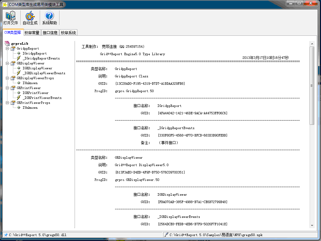Click the arrow icon for IUnknown under GRDisplayViewerProps
321x241 pixels.
19,83
